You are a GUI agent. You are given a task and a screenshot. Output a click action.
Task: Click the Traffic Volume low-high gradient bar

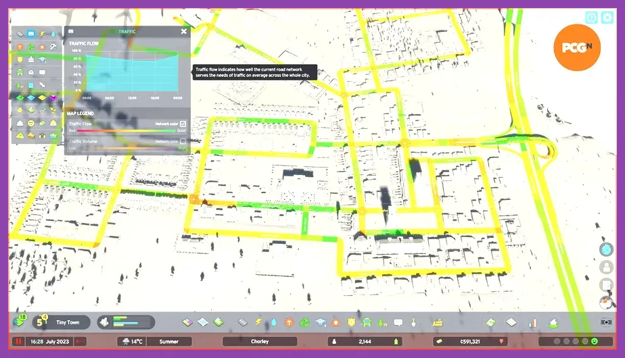click(126, 148)
